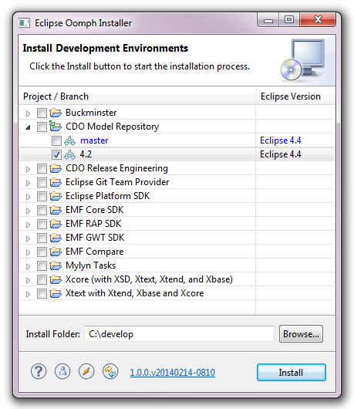This screenshot has height=409, width=354.
Task: Enable the EMF Core SDK checkbox
Action: [42, 210]
